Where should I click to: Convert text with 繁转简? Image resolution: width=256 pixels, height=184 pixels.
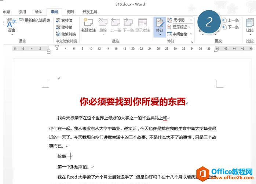(x=64, y=20)
